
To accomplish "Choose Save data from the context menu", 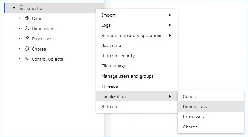I will [137, 45].
